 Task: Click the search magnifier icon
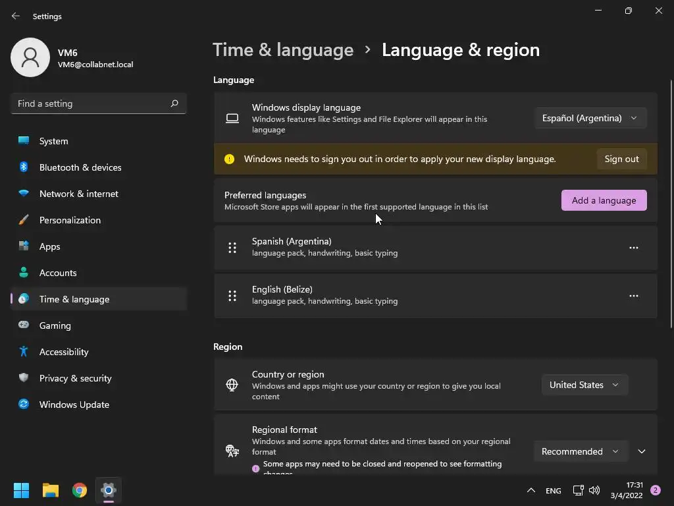(x=174, y=103)
